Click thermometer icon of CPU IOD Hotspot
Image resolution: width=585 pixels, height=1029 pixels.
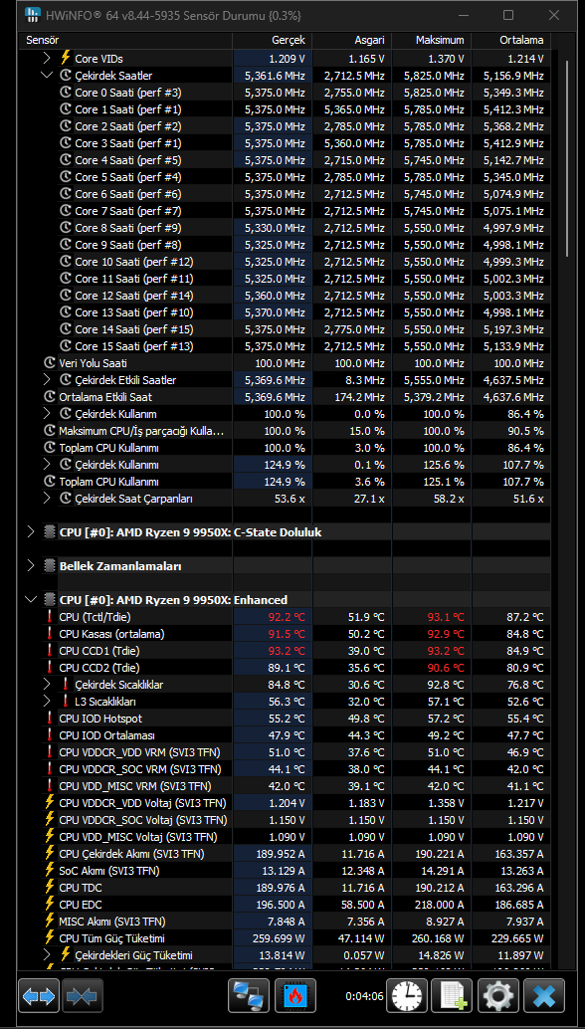click(x=49, y=719)
